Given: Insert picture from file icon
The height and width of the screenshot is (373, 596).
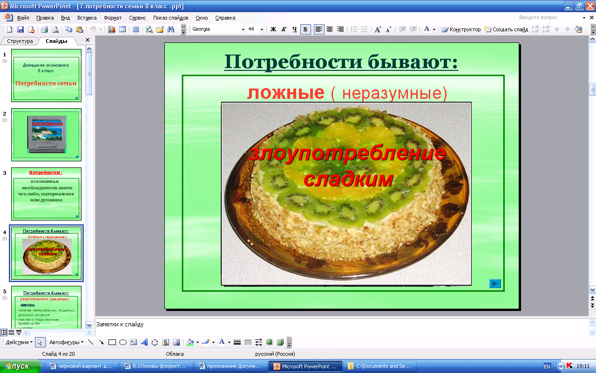Looking at the screenshot, I should pos(176,342).
